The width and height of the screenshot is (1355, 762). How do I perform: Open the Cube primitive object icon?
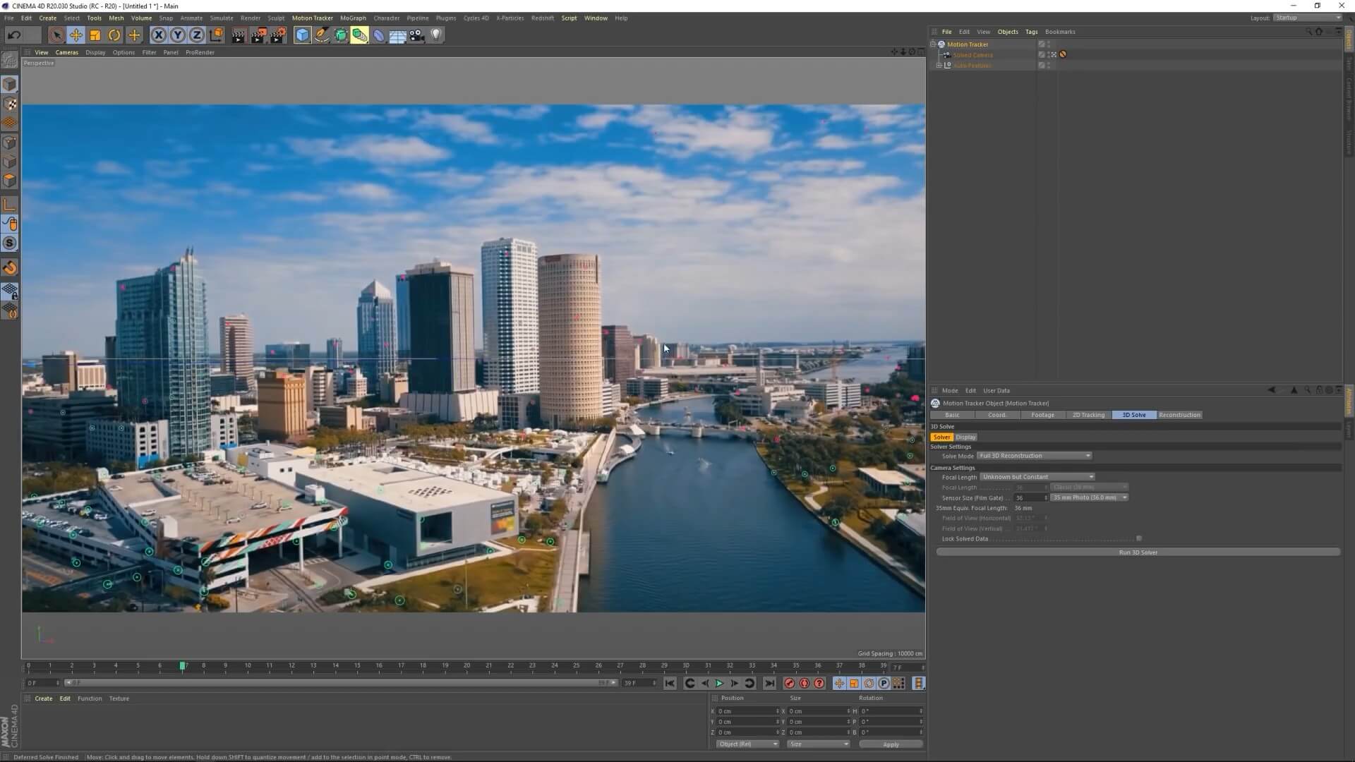point(302,35)
